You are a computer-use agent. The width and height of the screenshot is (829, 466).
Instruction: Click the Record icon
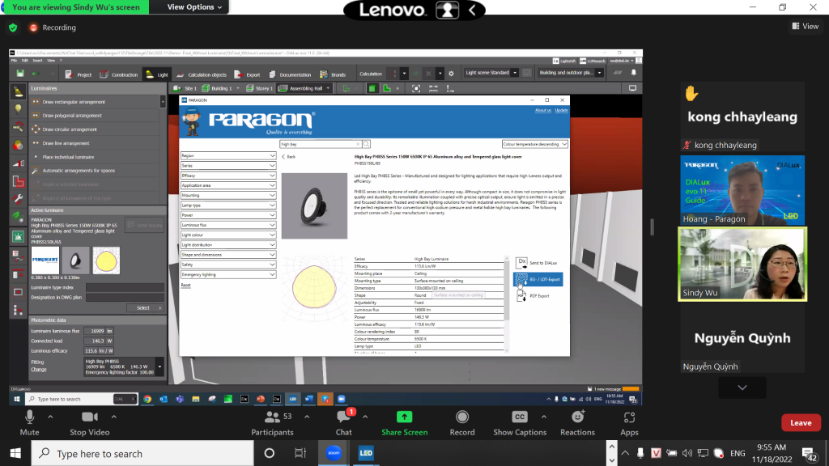(x=462, y=417)
